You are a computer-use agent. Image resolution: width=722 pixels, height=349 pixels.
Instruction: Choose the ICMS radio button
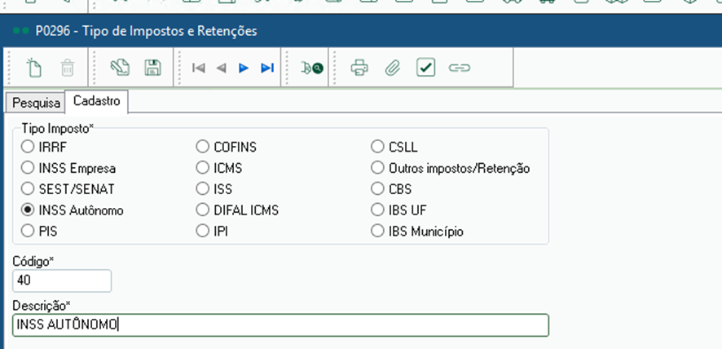203,168
